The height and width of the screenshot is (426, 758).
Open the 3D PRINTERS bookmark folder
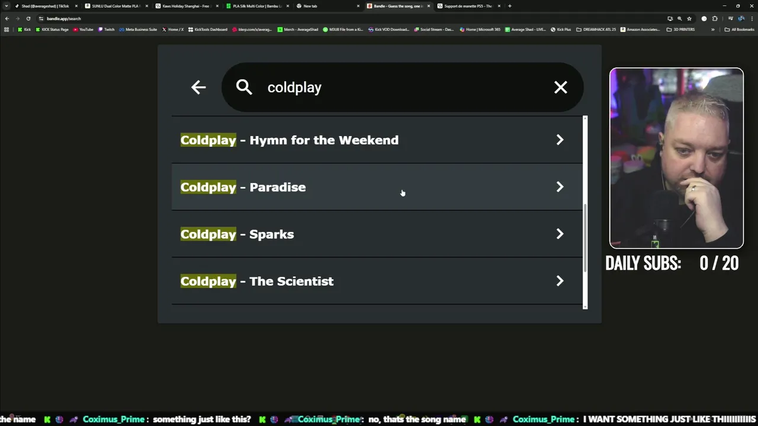coord(681,30)
